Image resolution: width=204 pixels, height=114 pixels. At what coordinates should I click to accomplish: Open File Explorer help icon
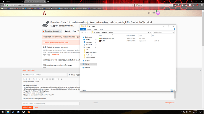pyautogui.click(x=175, y=29)
